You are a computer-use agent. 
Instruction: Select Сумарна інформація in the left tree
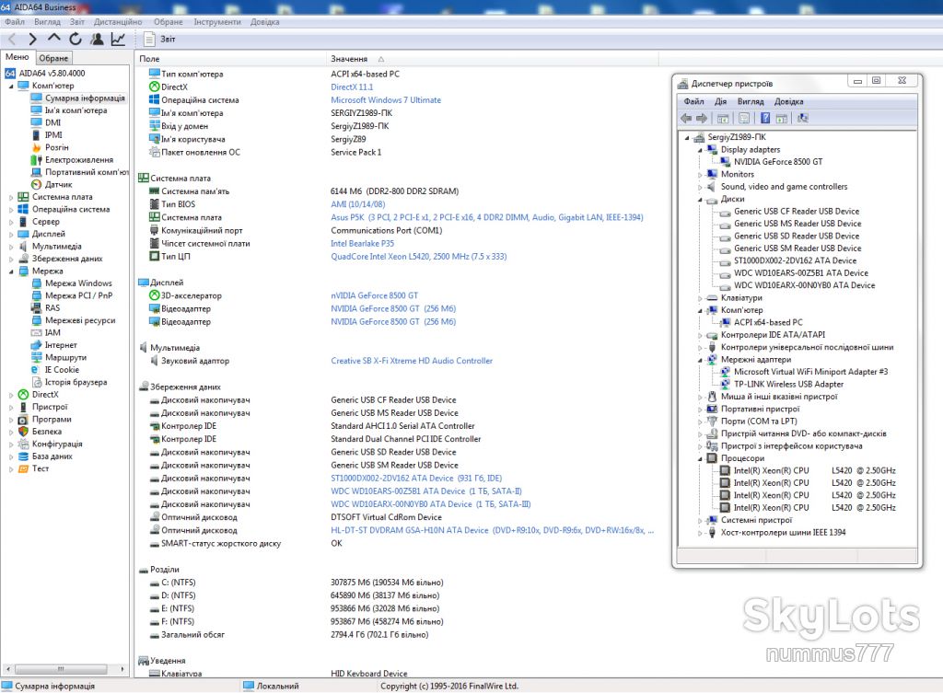point(85,98)
